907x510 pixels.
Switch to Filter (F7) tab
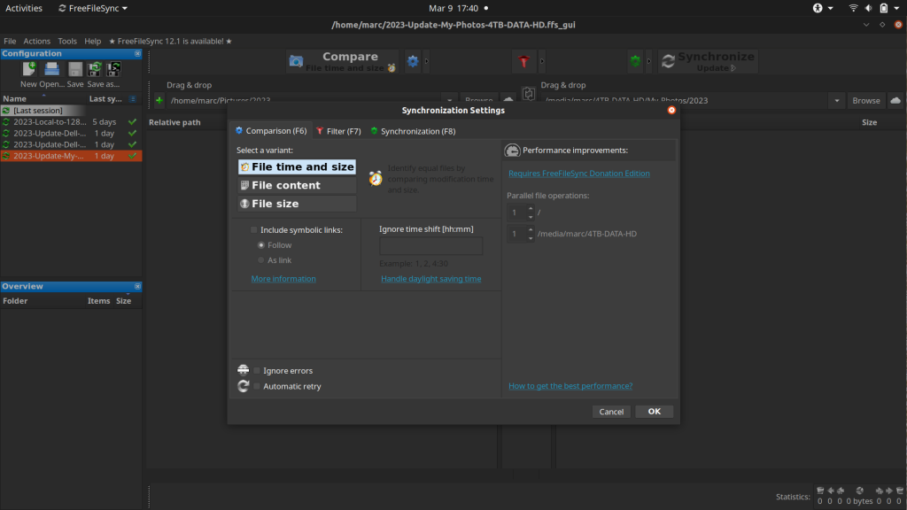click(338, 131)
